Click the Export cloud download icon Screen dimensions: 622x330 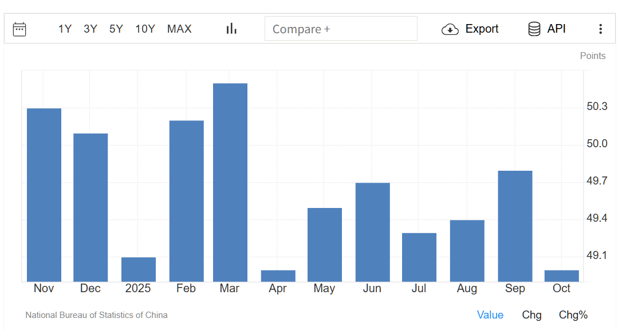[450, 29]
